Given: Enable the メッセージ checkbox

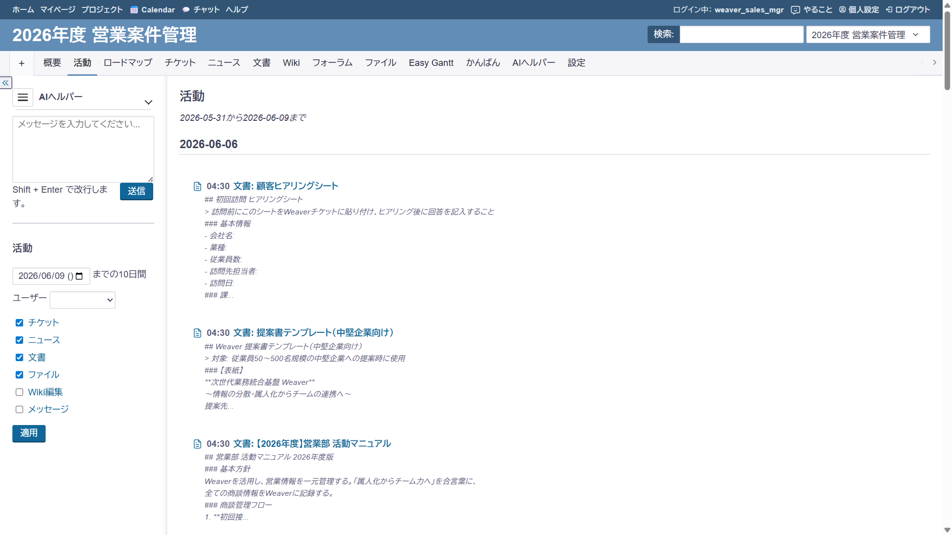Looking at the screenshot, I should click(x=19, y=410).
